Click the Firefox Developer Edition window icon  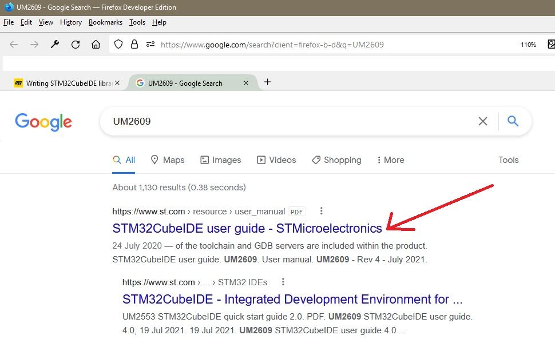coord(9,7)
